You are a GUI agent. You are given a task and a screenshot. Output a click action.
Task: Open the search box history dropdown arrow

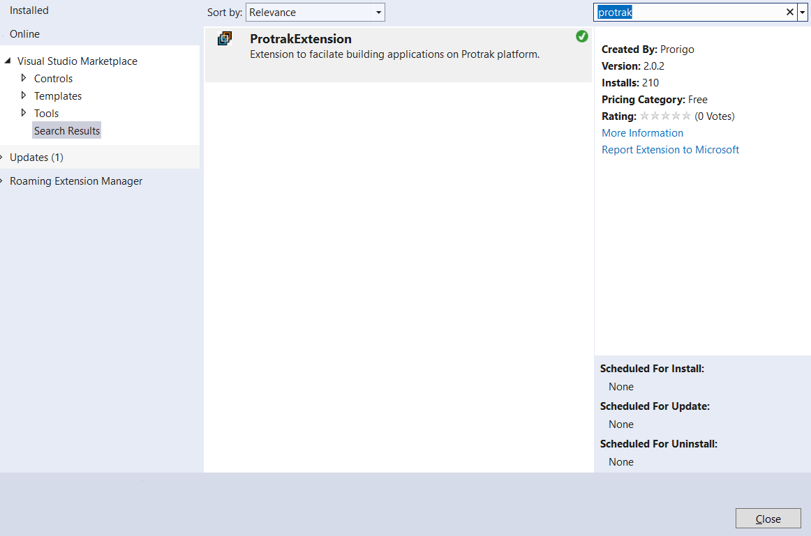803,13
